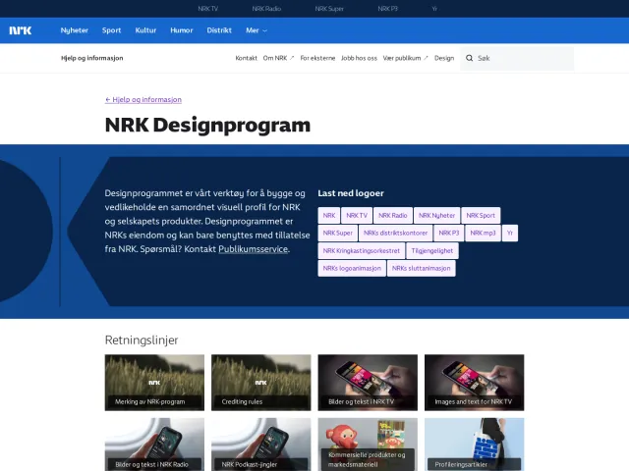The height and width of the screenshot is (471, 629).
Task: Open the Jobb hos oss page
Action: tap(359, 58)
